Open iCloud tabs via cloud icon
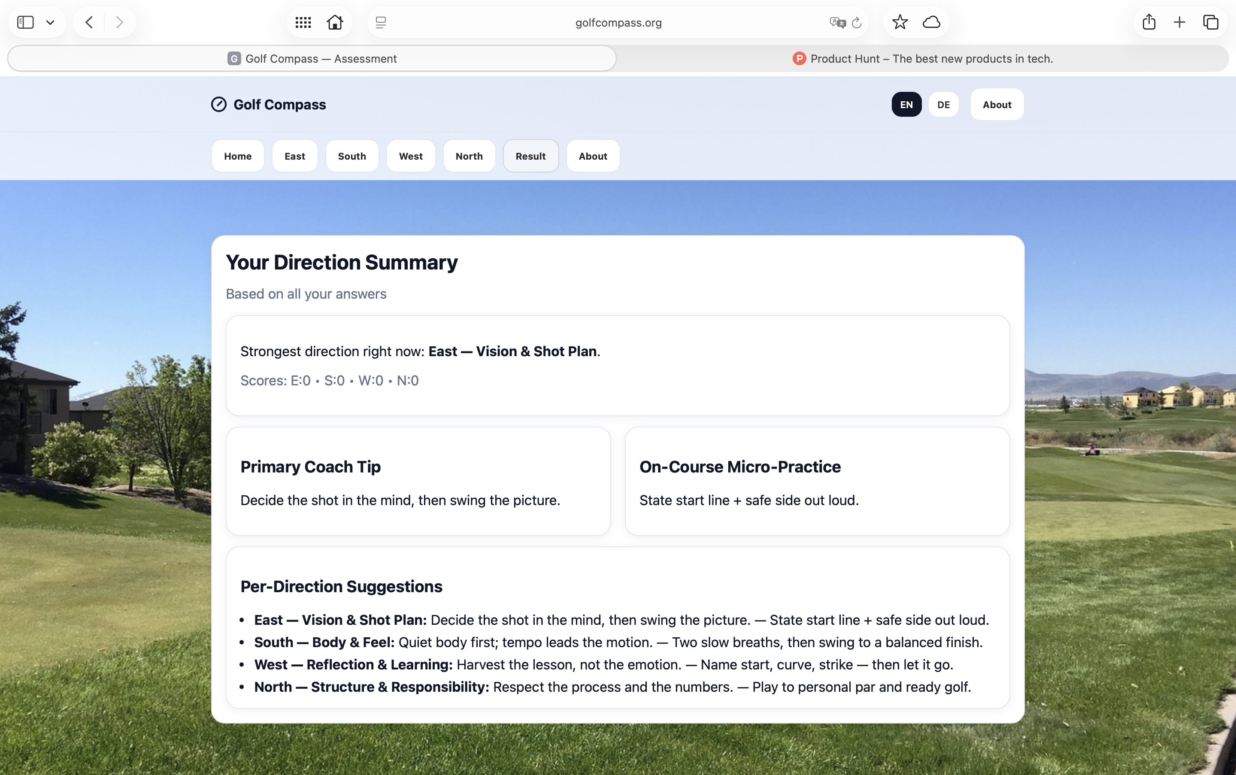 pos(931,22)
